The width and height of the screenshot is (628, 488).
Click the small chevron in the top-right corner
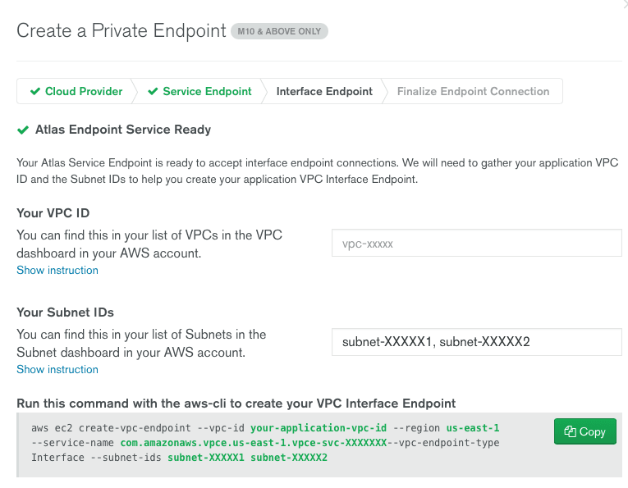[x=626, y=4]
